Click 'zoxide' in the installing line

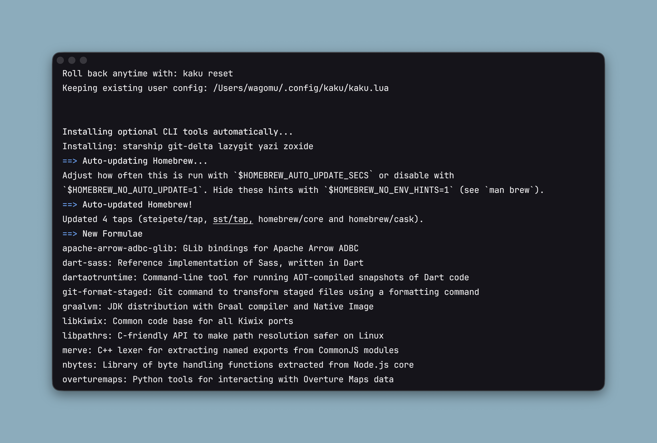coord(298,146)
